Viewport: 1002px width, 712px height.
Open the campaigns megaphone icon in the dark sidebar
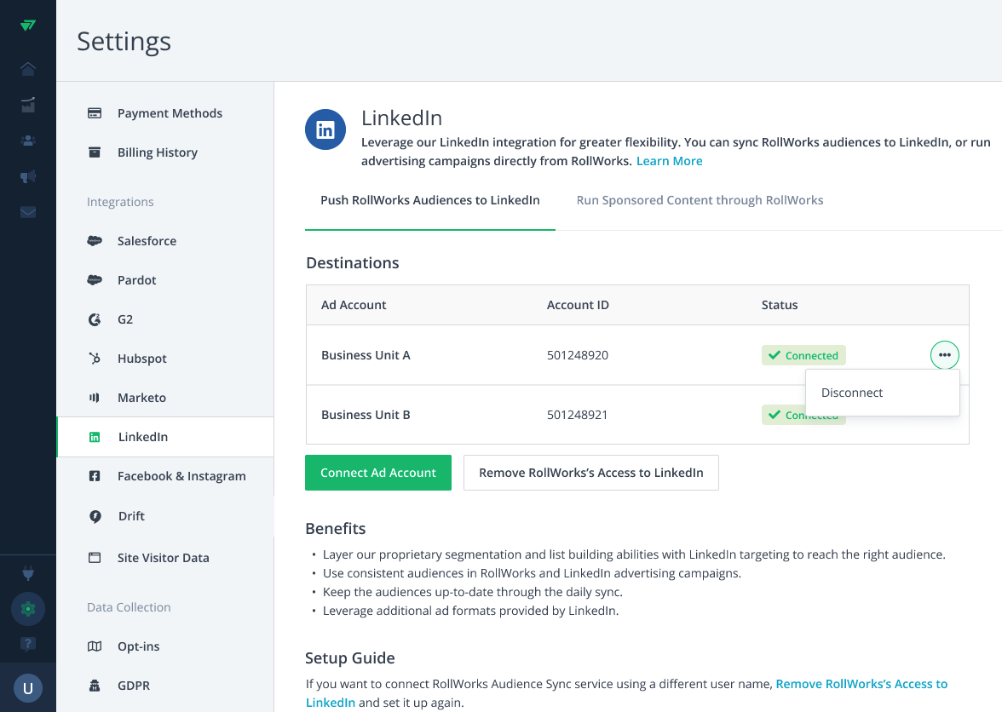(x=27, y=176)
